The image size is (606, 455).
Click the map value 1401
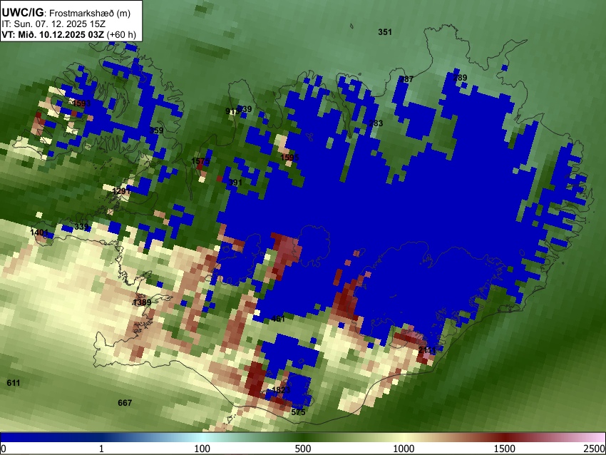39,232
